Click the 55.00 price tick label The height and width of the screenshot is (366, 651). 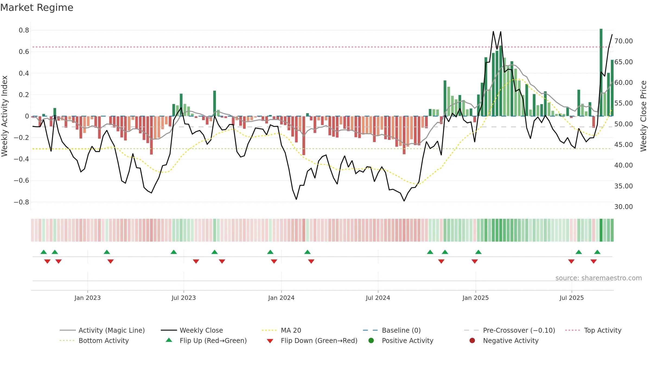click(x=624, y=103)
